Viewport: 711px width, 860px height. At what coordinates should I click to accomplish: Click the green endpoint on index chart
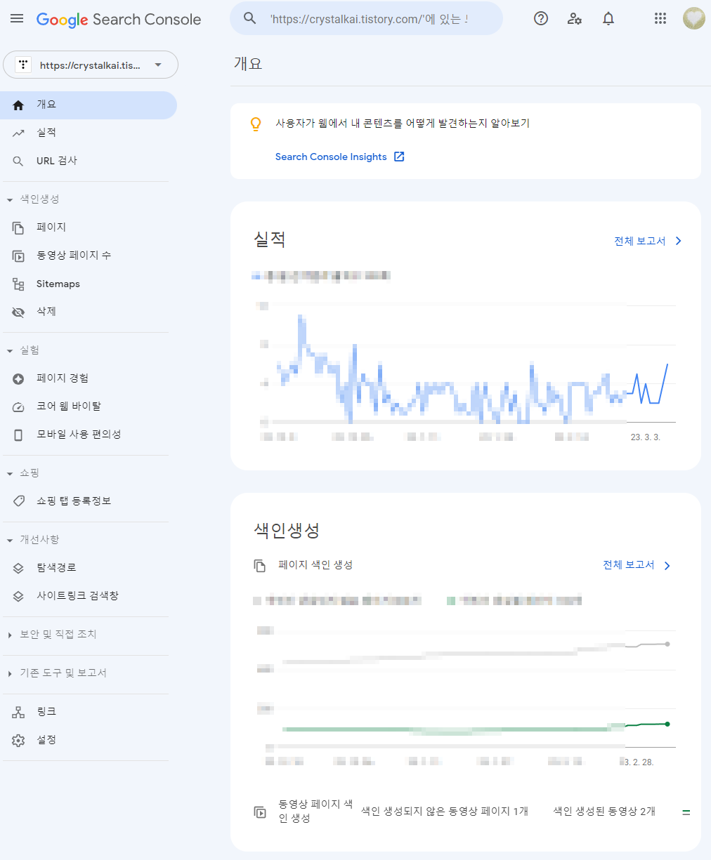tap(667, 724)
